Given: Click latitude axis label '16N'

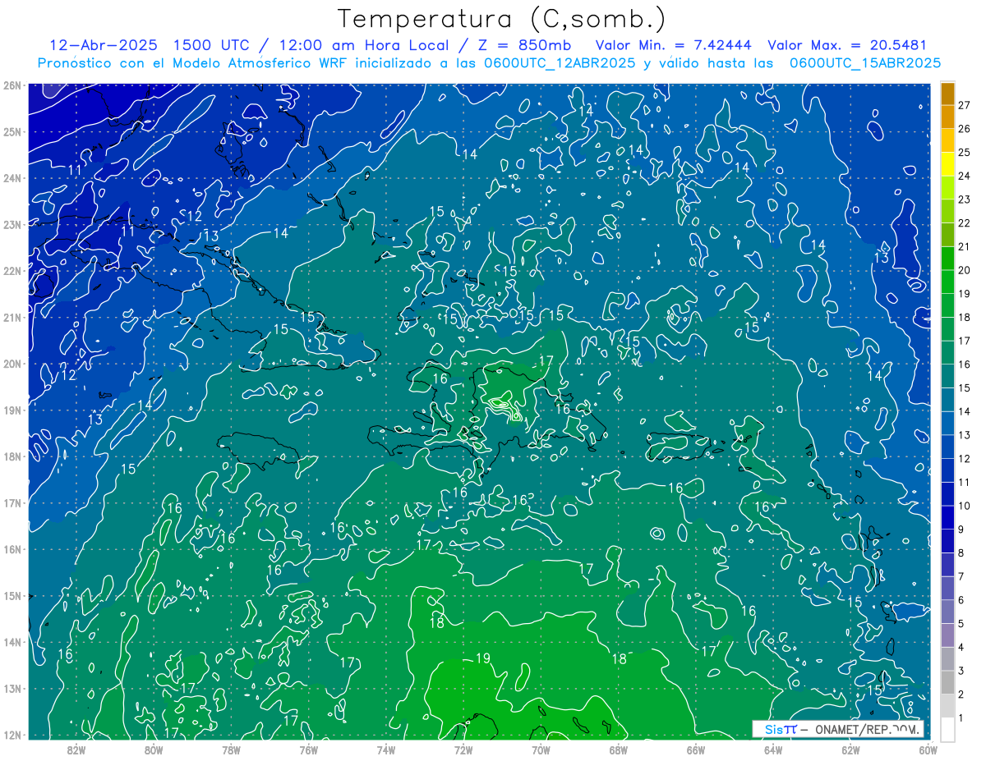Looking at the screenshot, I should [x=12, y=549].
